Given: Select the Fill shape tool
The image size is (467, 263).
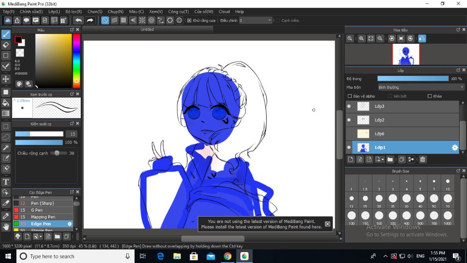Looking at the screenshot, I should [x=5, y=92].
